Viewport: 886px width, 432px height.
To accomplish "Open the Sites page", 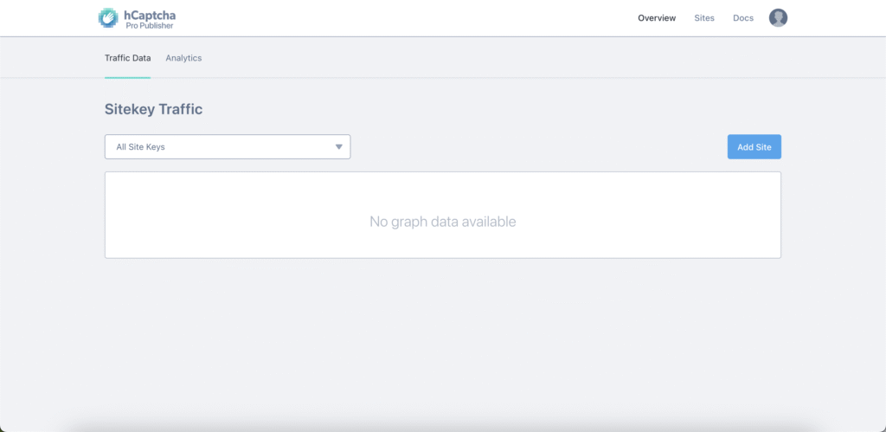I will click(x=704, y=18).
